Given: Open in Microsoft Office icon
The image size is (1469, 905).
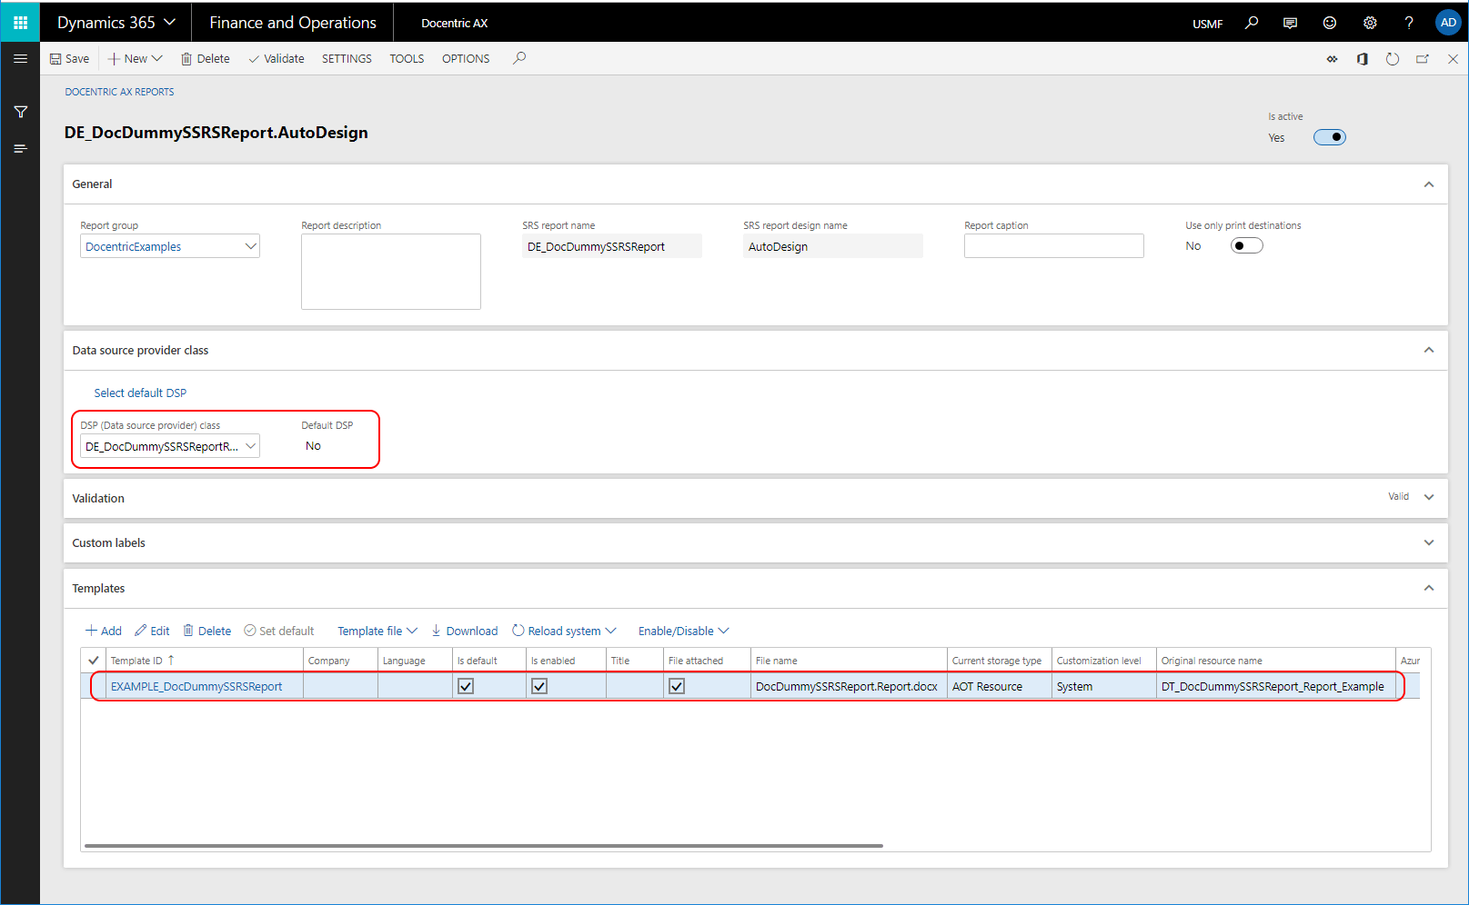Looking at the screenshot, I should click(1363, 59).
